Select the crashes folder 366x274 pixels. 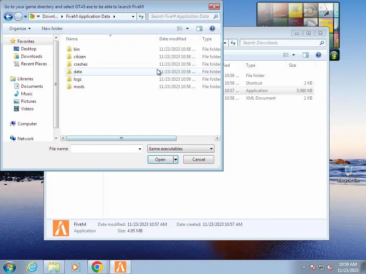pyautogui.click(x=77, y=64)
